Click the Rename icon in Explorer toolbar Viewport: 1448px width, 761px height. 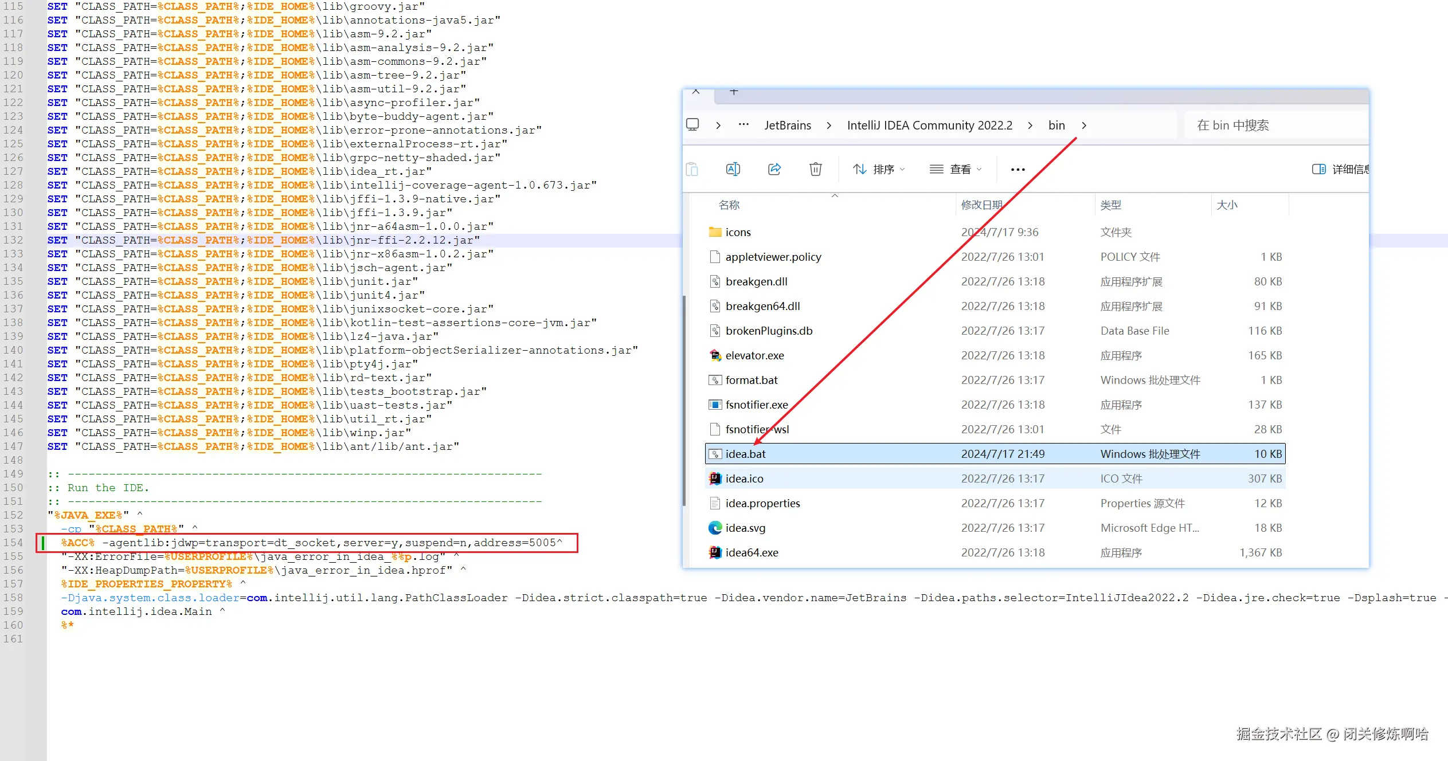pyautogui.click(x=733, y=169)
